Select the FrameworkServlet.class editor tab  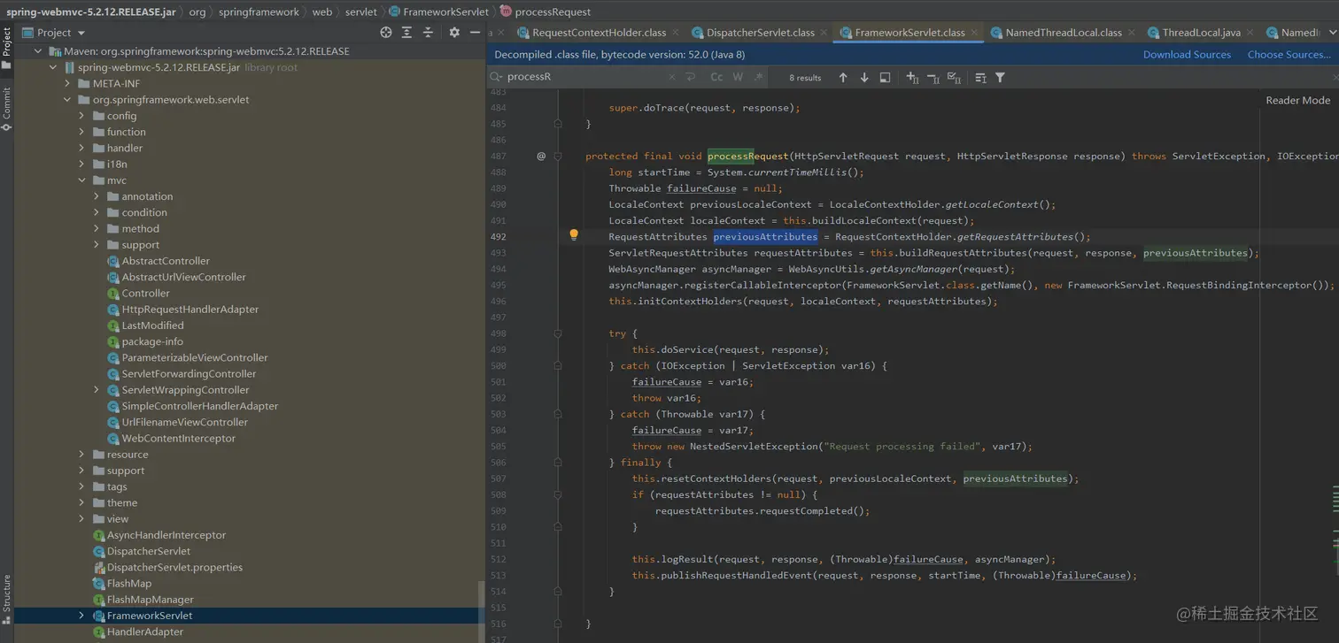(909, 33)
